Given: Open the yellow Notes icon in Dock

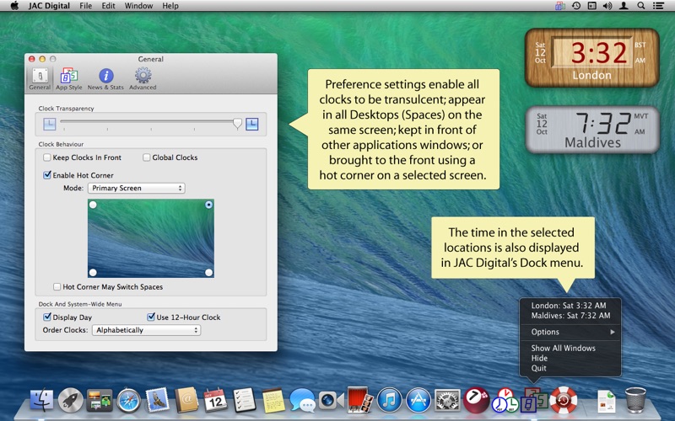Looking at the screenshot, I should 273,401.
